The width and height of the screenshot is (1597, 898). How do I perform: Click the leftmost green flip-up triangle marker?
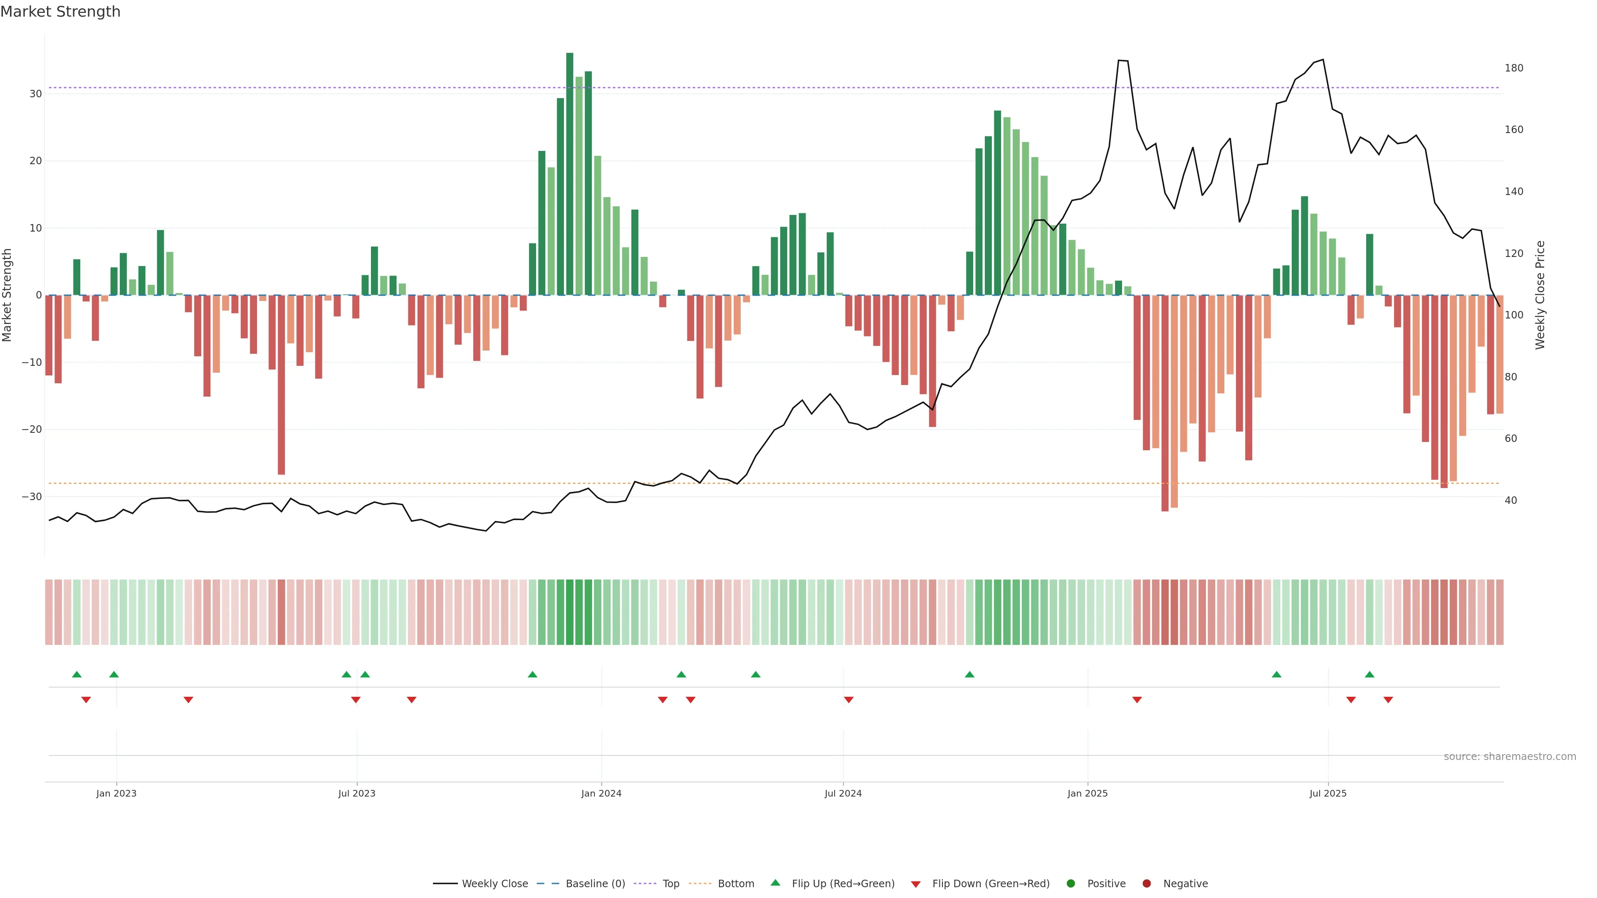coord(77,674)
